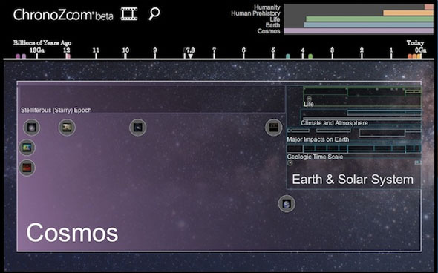Select the Humanity bar in overview
The width and height of the screenshot is (438, 273).
(x=429, y=7)
